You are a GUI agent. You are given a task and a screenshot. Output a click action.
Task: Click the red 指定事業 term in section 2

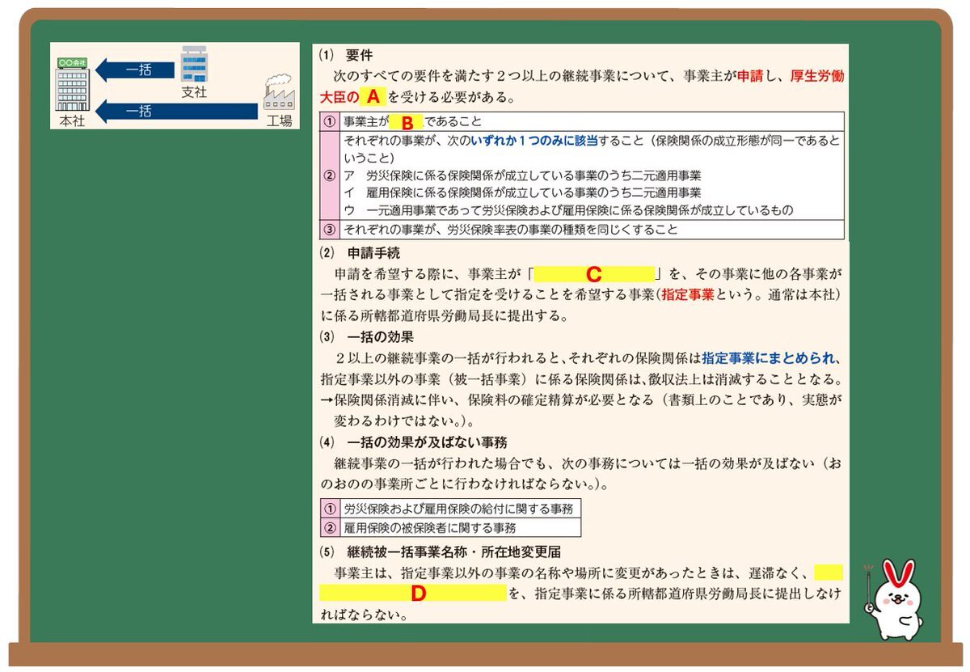[687, 295]
